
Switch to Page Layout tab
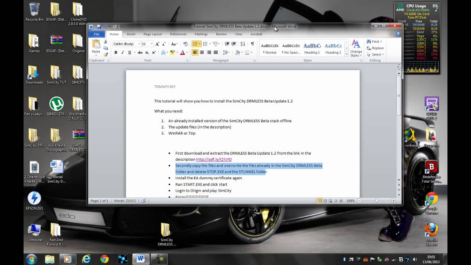click(153, 34)
